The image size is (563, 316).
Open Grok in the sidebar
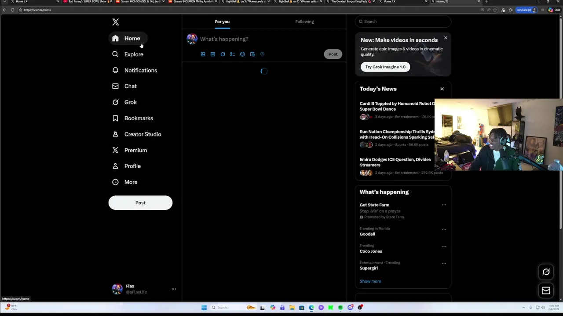[124, 102]
